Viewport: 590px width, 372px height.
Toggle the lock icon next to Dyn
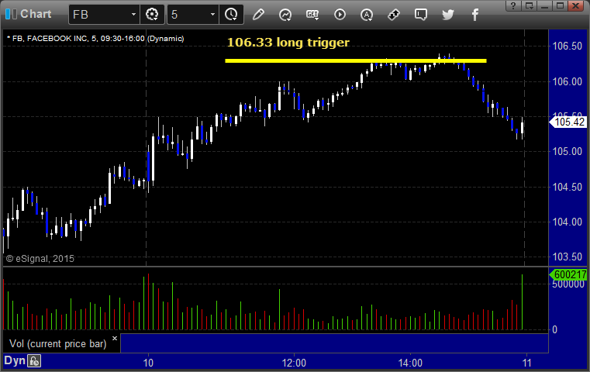[34, 361]
